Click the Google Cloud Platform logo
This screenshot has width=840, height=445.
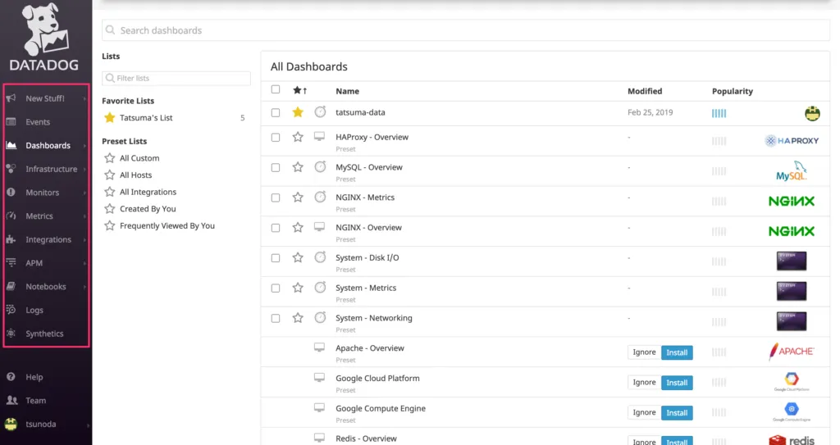pyautogui.click(x=792, y=381)
